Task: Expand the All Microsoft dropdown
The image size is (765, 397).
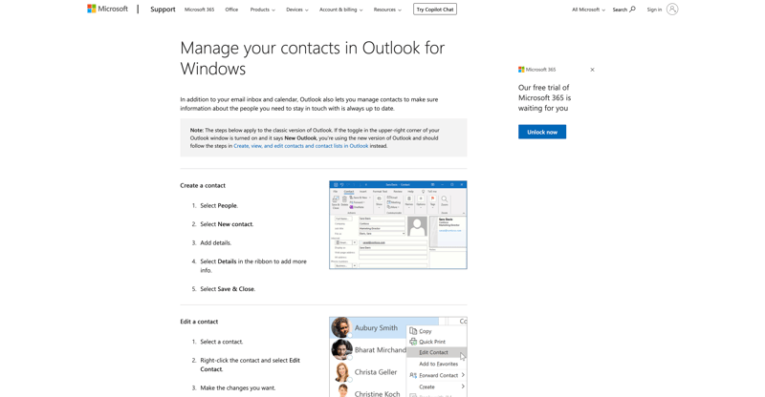Action: (x=588, y=10)
